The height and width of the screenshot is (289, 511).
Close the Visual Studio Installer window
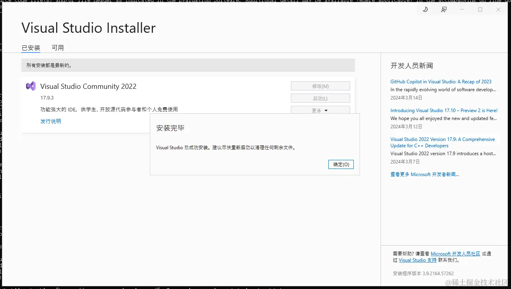click(498, 9)
